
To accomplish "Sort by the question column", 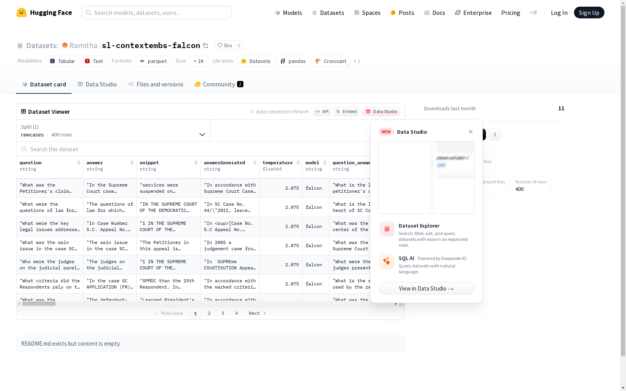I will coord(79,163).
